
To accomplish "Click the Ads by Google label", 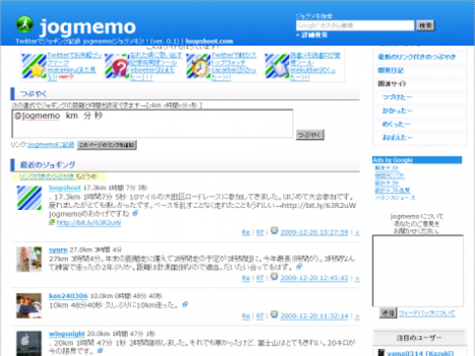I will (x=393, y=160).
